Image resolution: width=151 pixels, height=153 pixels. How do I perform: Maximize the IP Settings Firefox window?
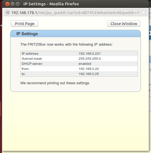pyautogui.click(x=17, y=4)
